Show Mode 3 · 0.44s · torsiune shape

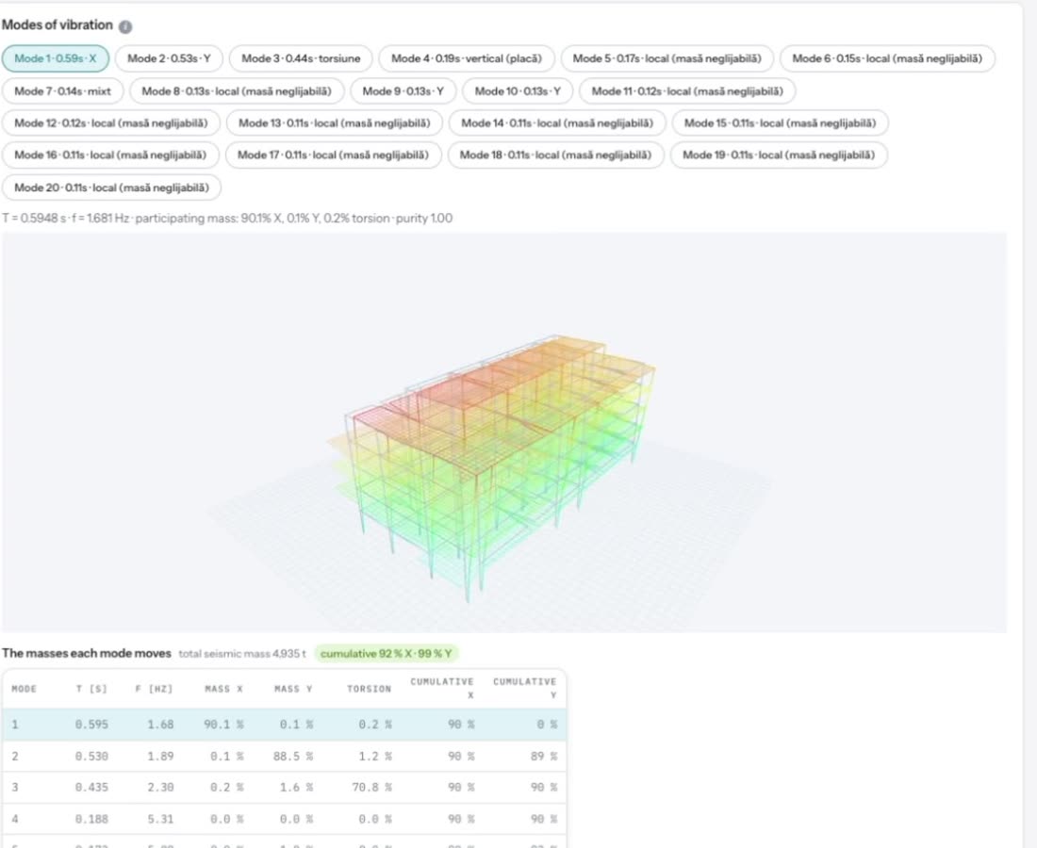(x=301, y=58)
